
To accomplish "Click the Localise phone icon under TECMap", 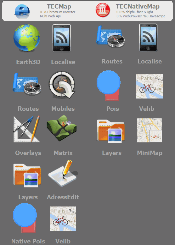I will coord(62,38).
